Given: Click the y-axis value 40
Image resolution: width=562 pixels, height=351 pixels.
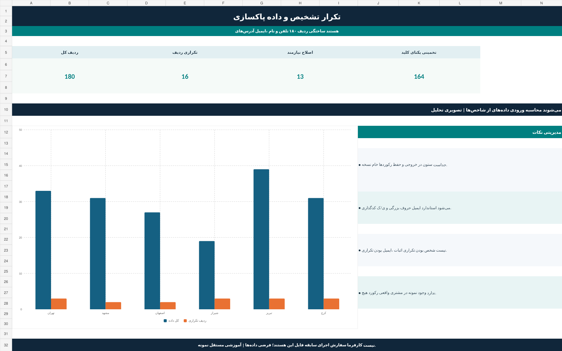Looking at the screenshot, I should [20, 166].
